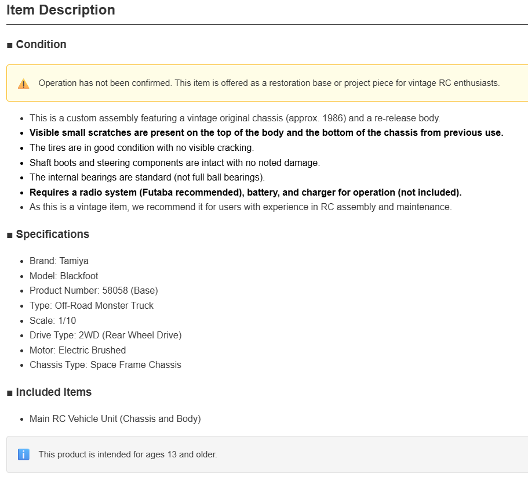Click the bold 'Requires a radio system' line
This screenshot has width=528, height=480.
tap(246, 192)
